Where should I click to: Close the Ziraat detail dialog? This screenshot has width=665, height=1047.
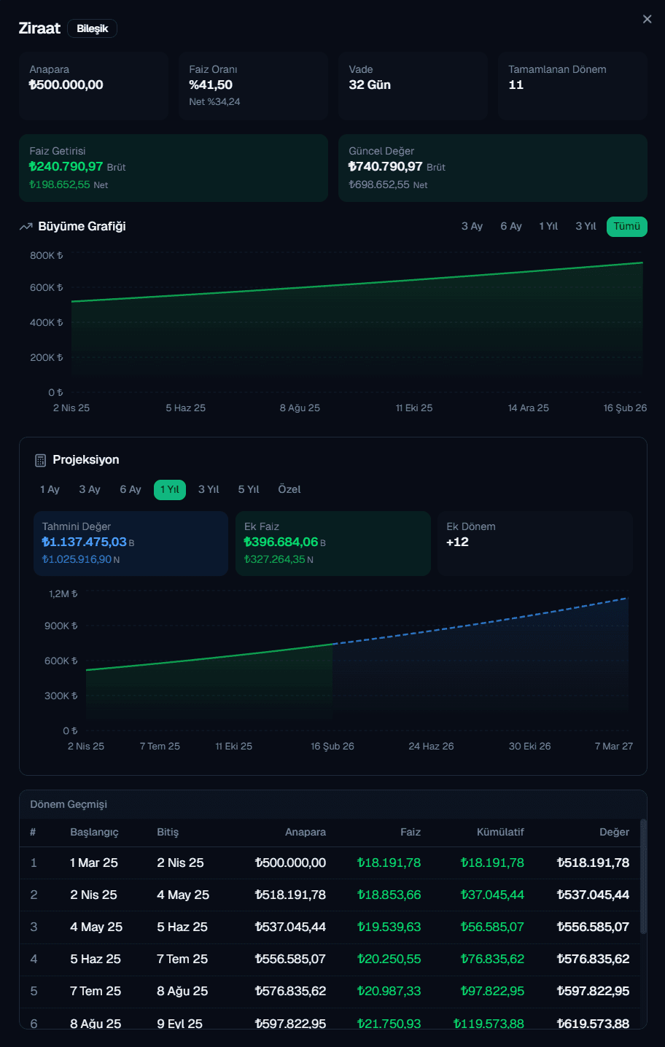click(x=647, y=19)
